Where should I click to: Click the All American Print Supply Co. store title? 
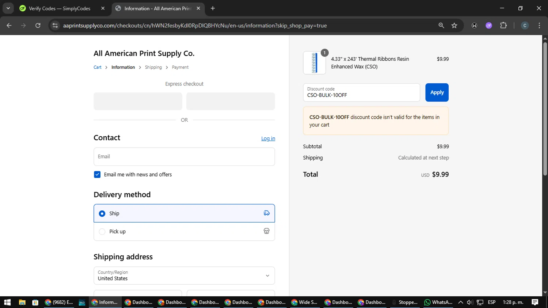coord(144,53)
